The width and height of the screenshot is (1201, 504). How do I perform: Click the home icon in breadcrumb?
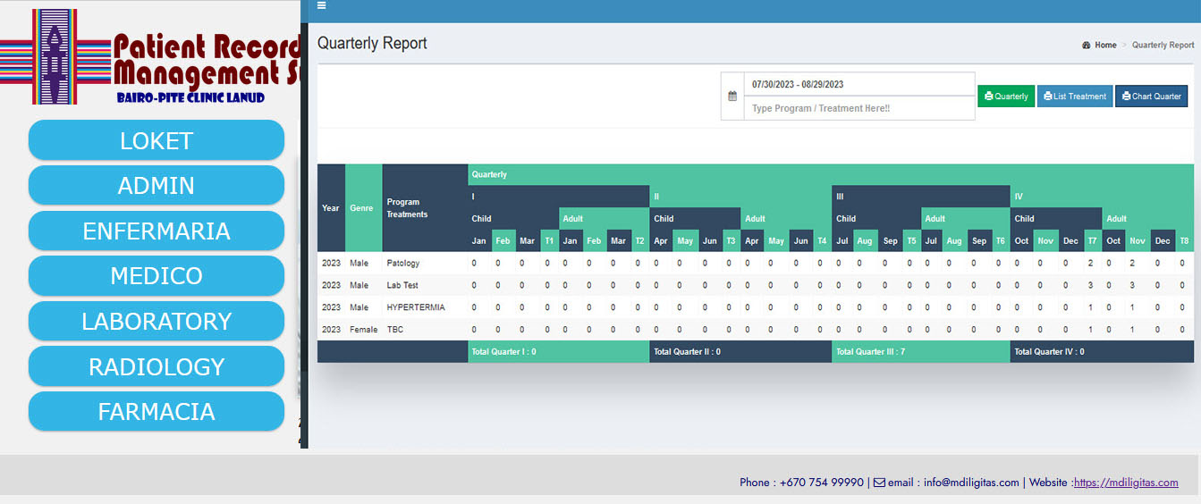point(1086,46)
